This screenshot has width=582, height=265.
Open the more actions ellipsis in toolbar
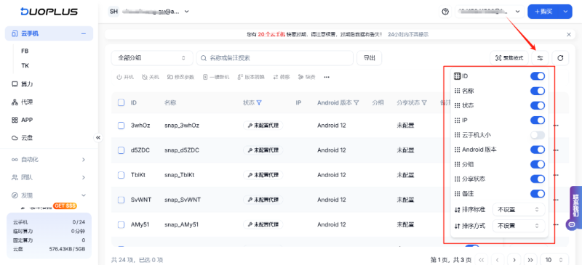(x=327, y=77)
